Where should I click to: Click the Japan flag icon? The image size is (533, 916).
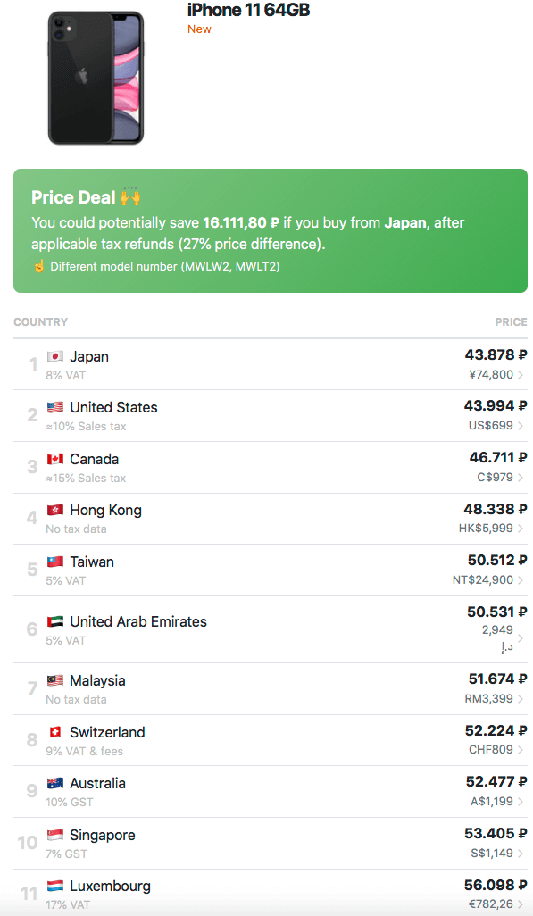click(55, 356)
